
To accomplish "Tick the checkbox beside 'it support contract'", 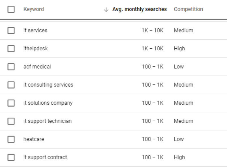I will pos(12,157).
